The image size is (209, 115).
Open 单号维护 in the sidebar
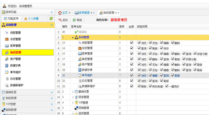[15, 72]
